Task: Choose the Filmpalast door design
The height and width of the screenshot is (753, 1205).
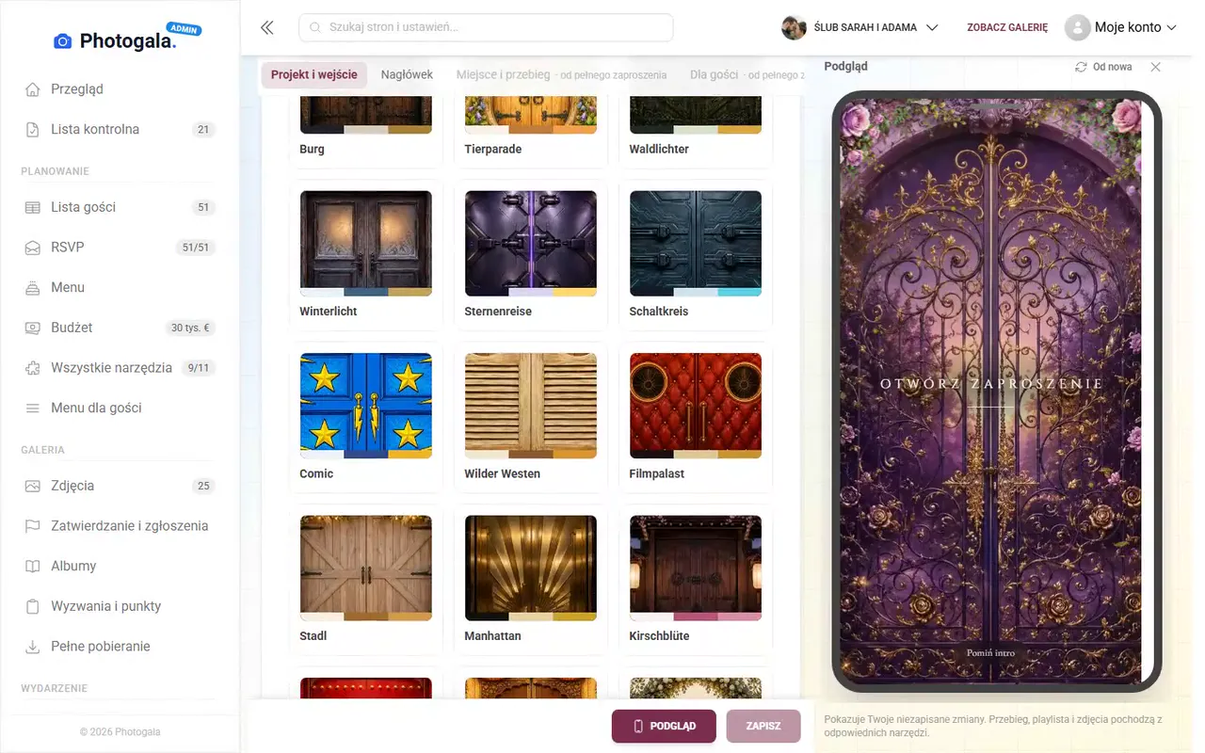Action: pos(696,417)
